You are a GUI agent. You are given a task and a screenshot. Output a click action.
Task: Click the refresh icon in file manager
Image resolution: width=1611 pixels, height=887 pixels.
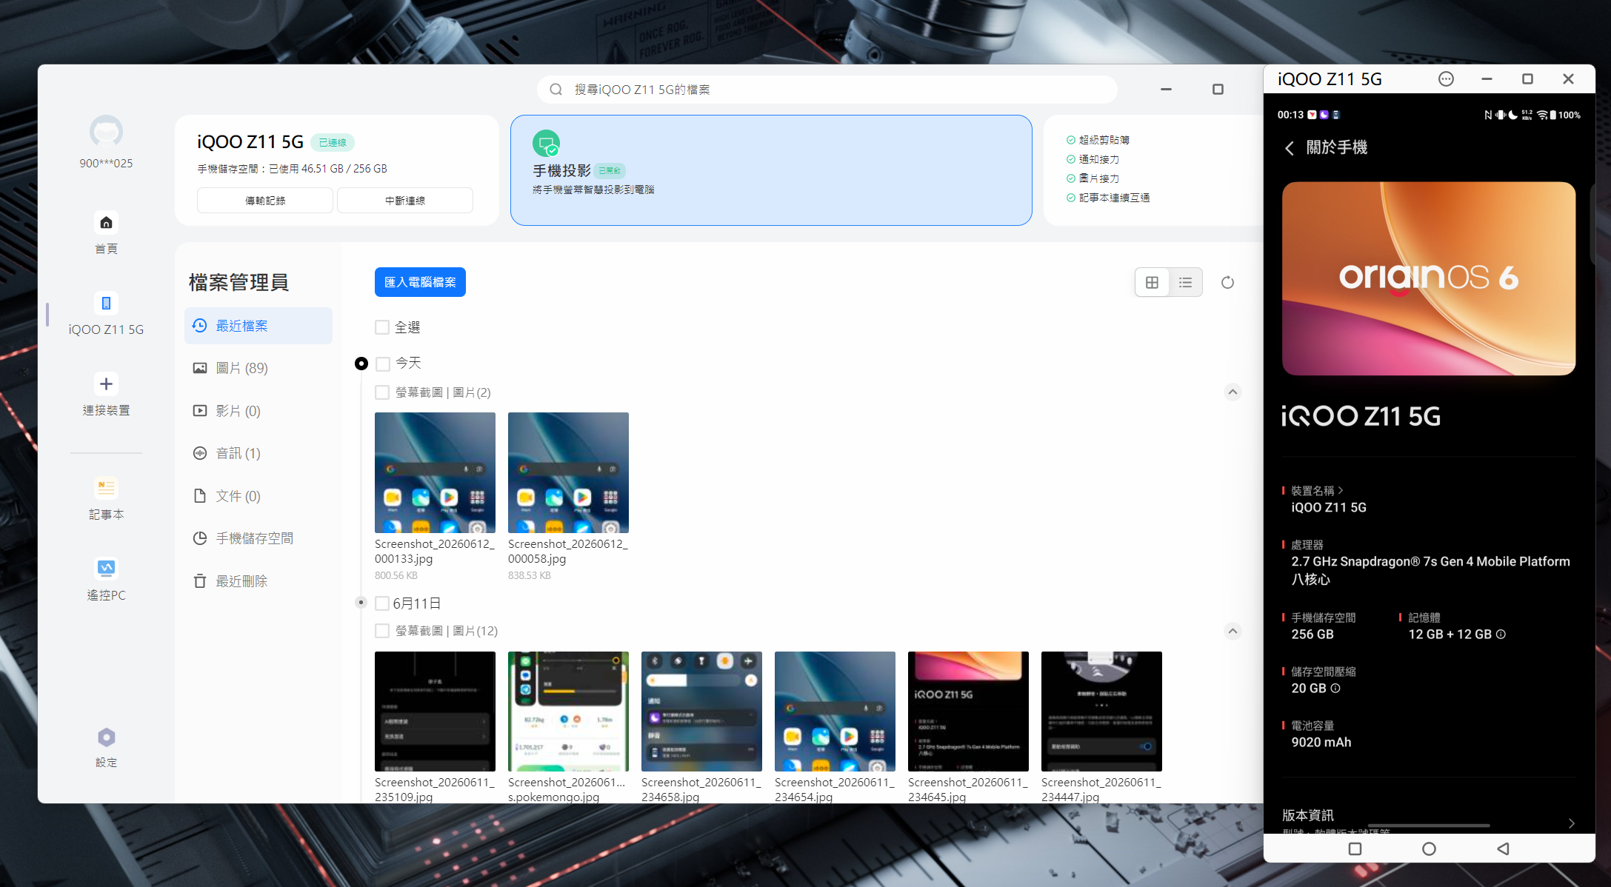tap(1227, 282)
